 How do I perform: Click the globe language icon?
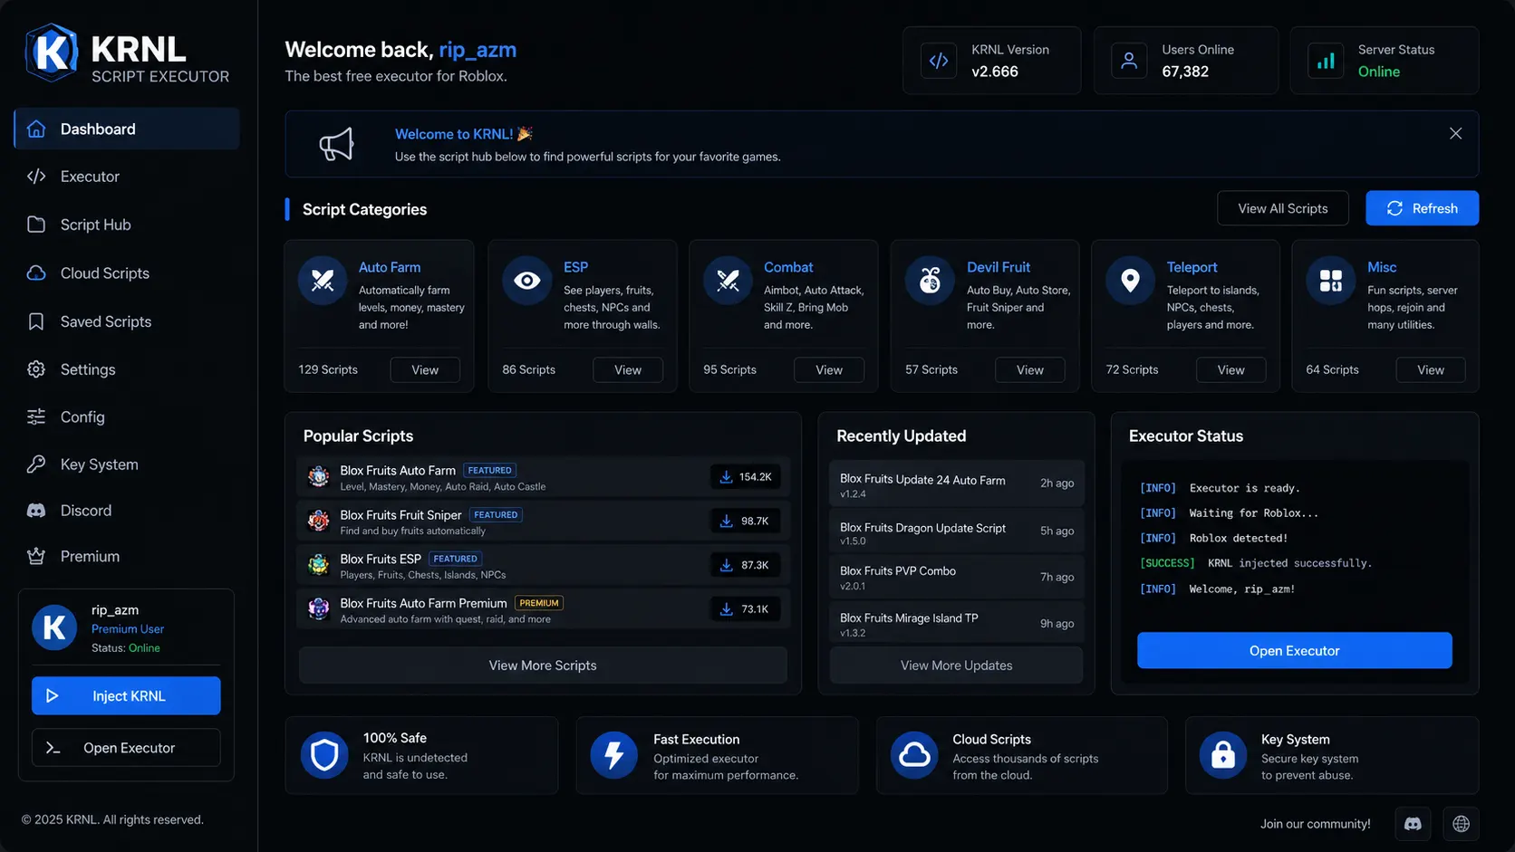point(1461,824)
